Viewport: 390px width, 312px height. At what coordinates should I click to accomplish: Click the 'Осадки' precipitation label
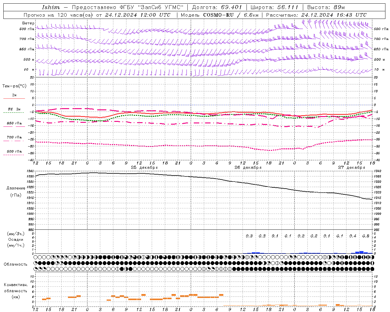[x=16, y=239]
